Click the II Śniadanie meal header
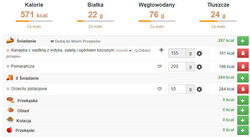 pos(27,78)
